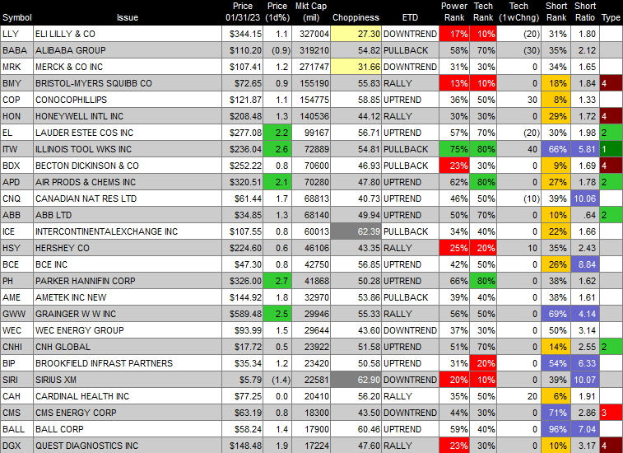Select CARDINAL HEALTH INC issue cell

(x=128, y=396)
